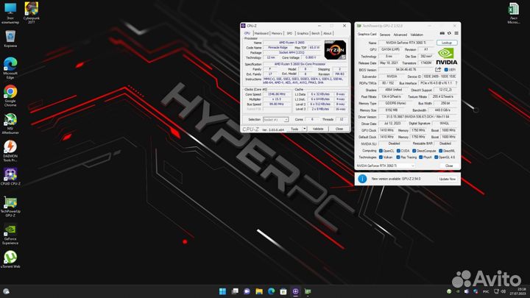This screenshot has height=298, width=530.
Task: Click the Close button at GPU-Z bottom
Action: (449, 166)
